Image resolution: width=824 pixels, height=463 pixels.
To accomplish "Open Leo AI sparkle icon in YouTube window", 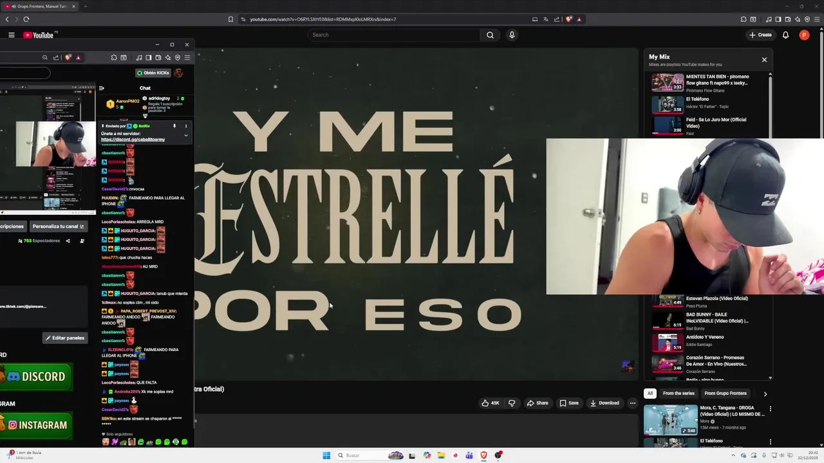I will click(x=798, y=19).
